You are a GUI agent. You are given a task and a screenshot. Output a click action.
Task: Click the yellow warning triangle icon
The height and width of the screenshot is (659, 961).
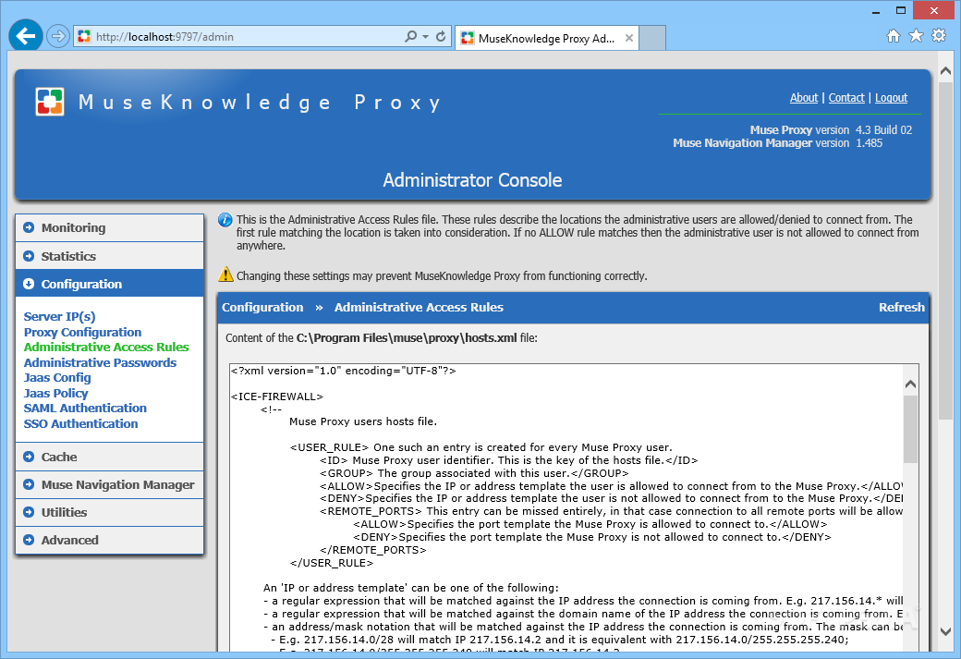tap(225, 275)
